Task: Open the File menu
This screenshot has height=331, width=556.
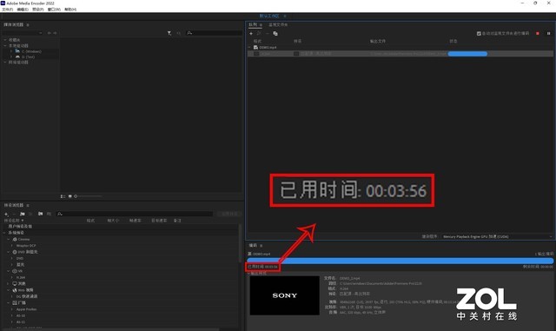Action: (8, 10)
